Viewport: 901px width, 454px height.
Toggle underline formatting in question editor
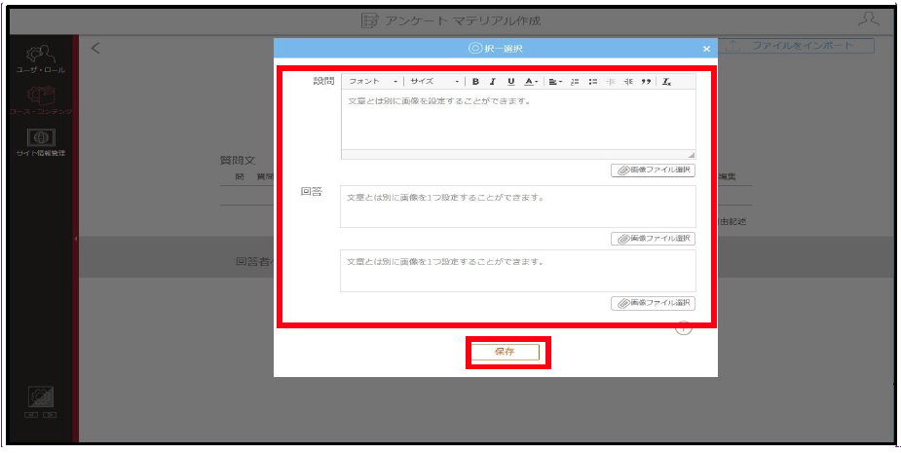510,82
